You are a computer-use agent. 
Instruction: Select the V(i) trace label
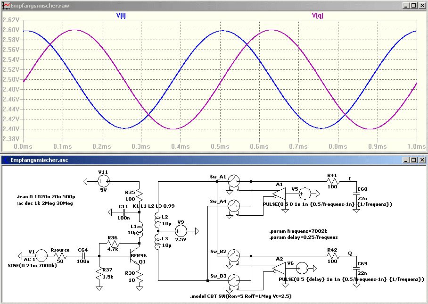pos(121,15)
